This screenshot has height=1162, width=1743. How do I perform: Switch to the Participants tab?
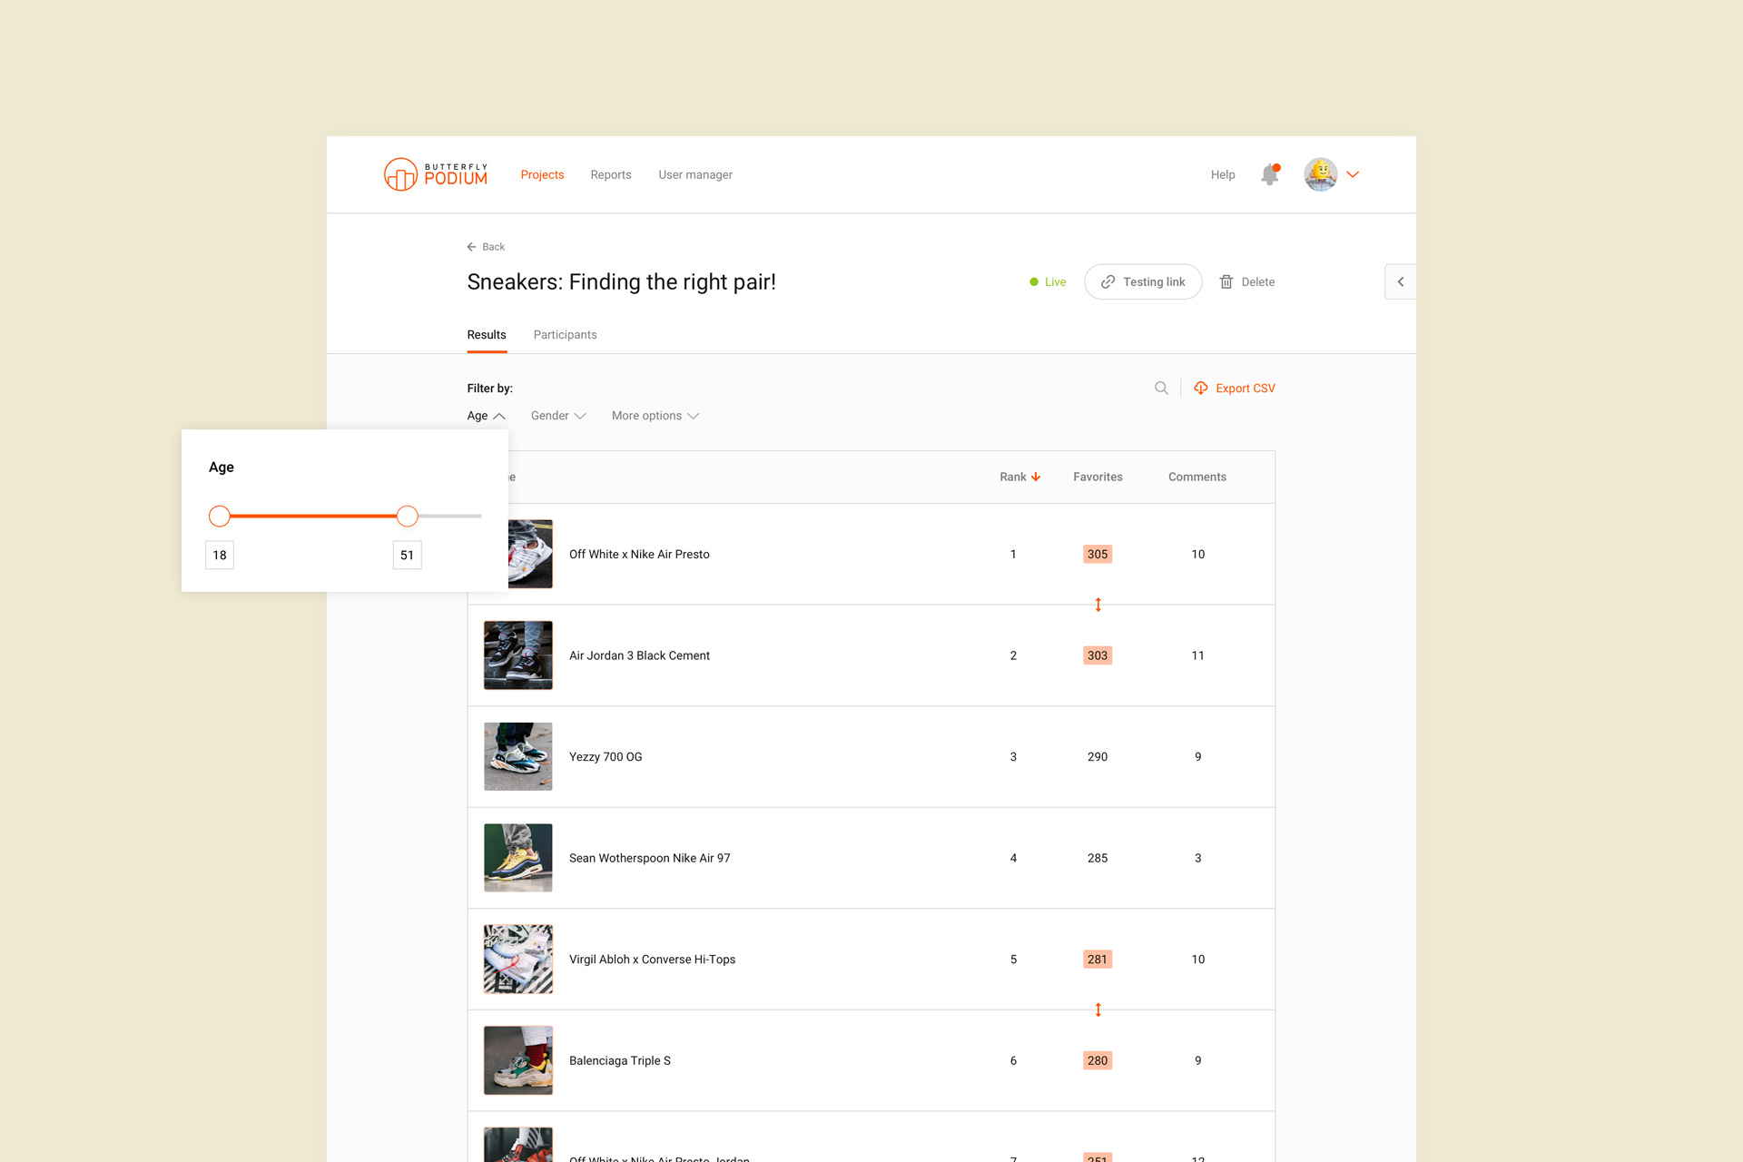[x=565, y=335]
